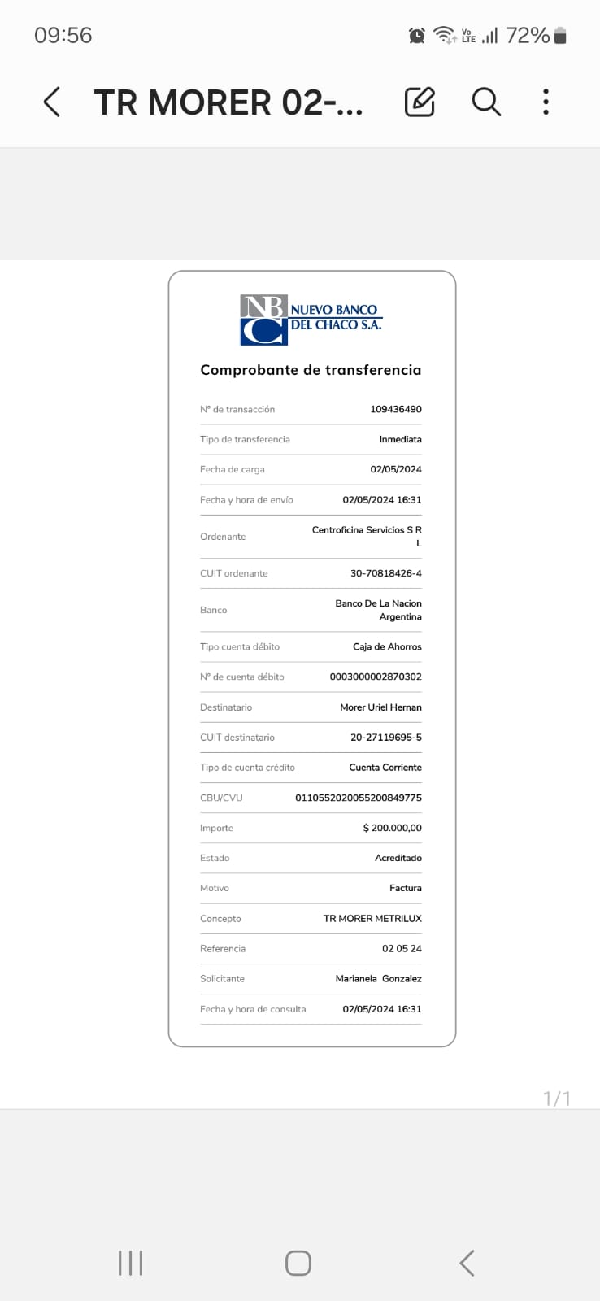600x1301 pixels.
Task: Open search in the document
Action: point(486,102)
